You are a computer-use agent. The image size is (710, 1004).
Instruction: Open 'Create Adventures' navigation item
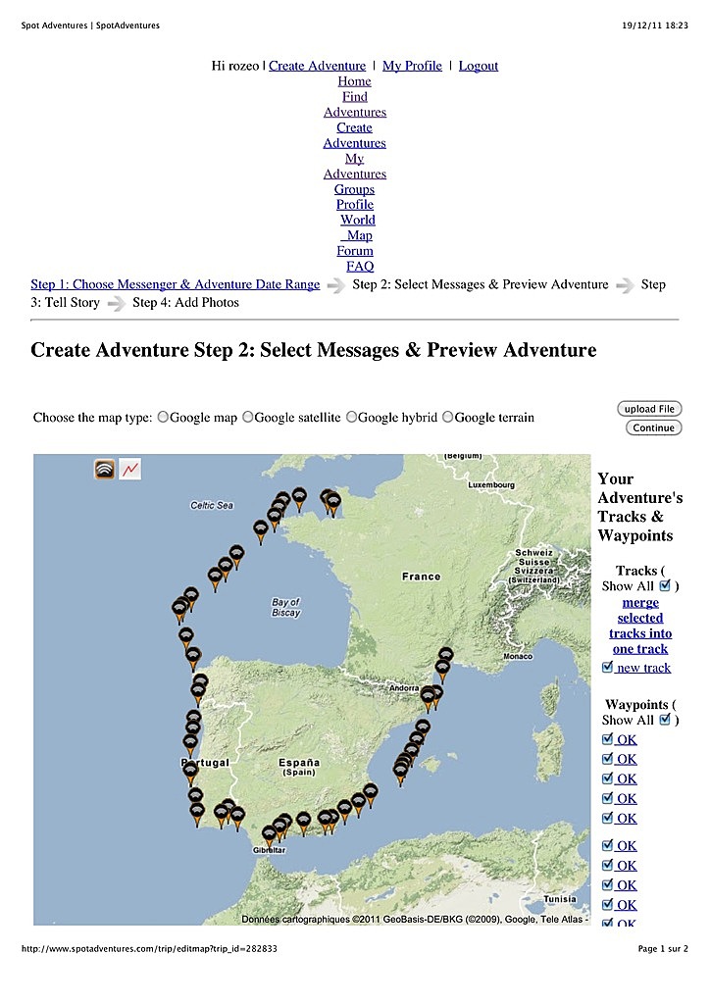coord(355,135)
